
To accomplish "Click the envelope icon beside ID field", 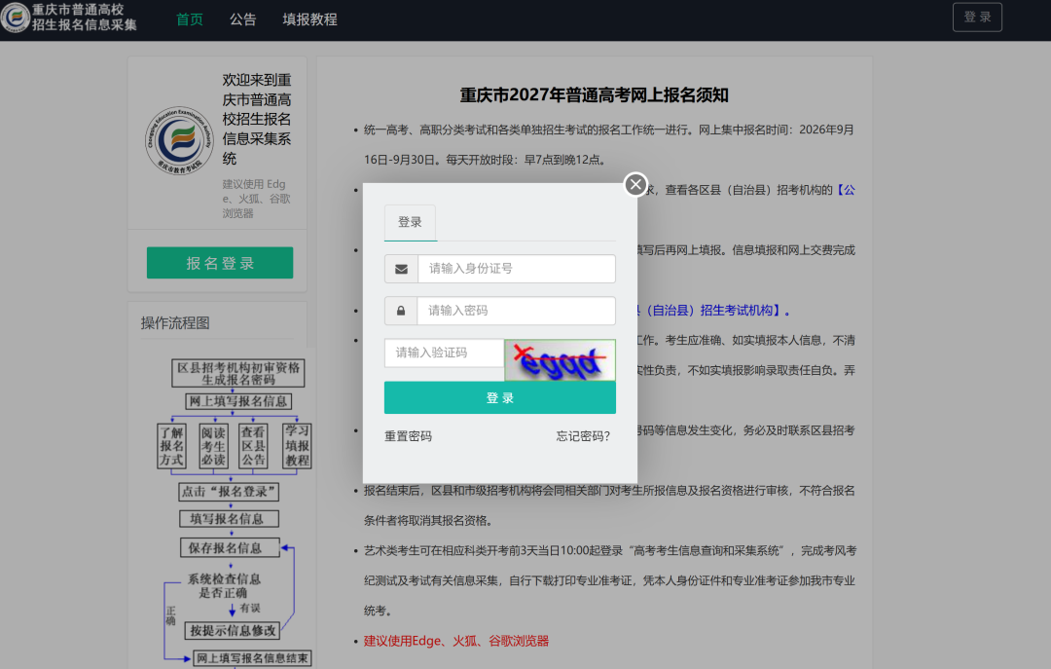I will coord(401,269).
